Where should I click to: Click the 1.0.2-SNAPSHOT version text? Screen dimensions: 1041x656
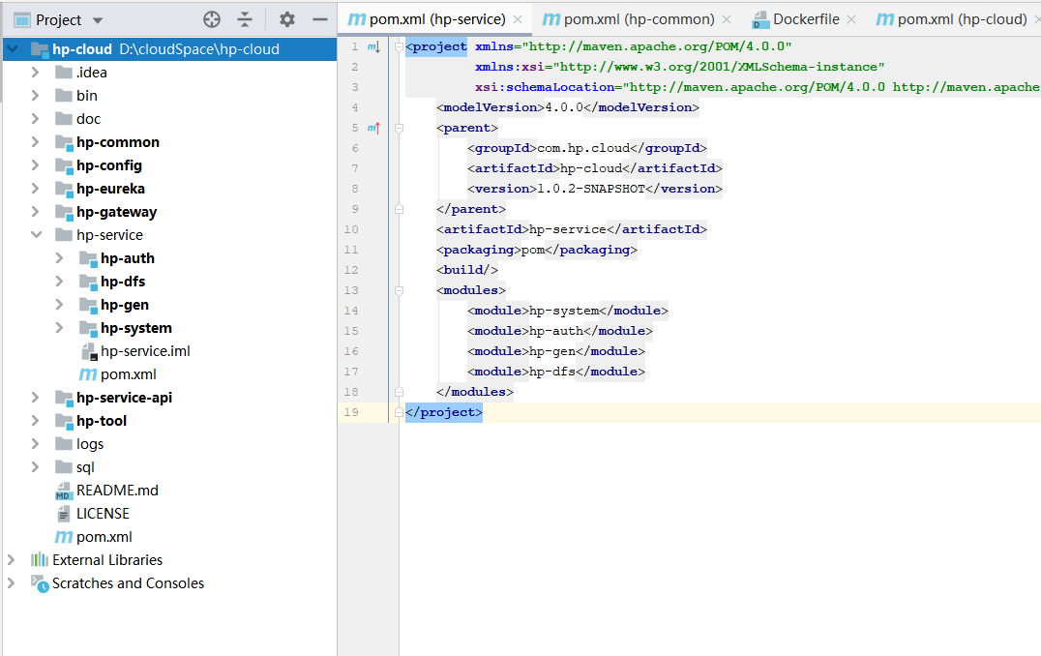[591, 189]
